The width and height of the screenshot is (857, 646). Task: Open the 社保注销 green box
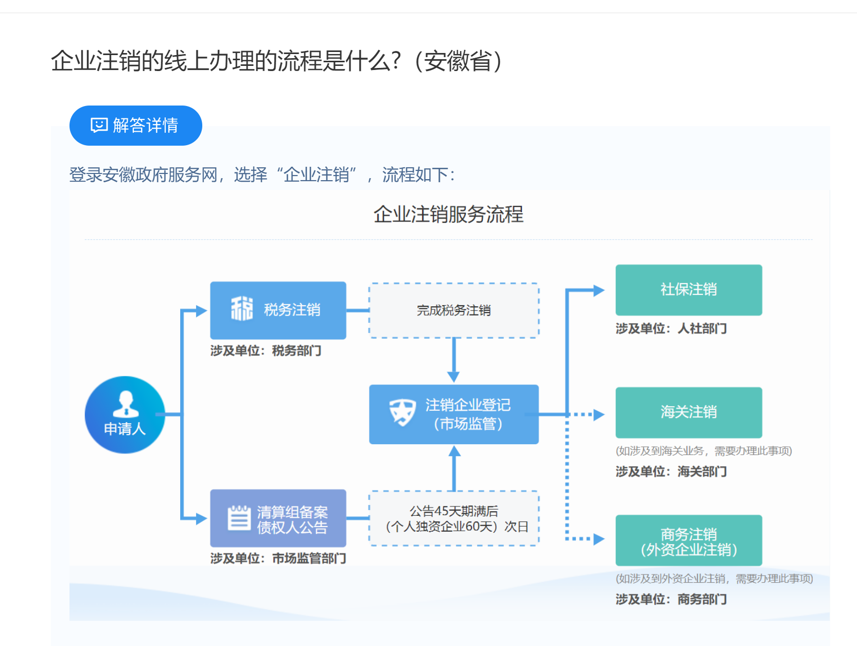[x=688, y=290]
